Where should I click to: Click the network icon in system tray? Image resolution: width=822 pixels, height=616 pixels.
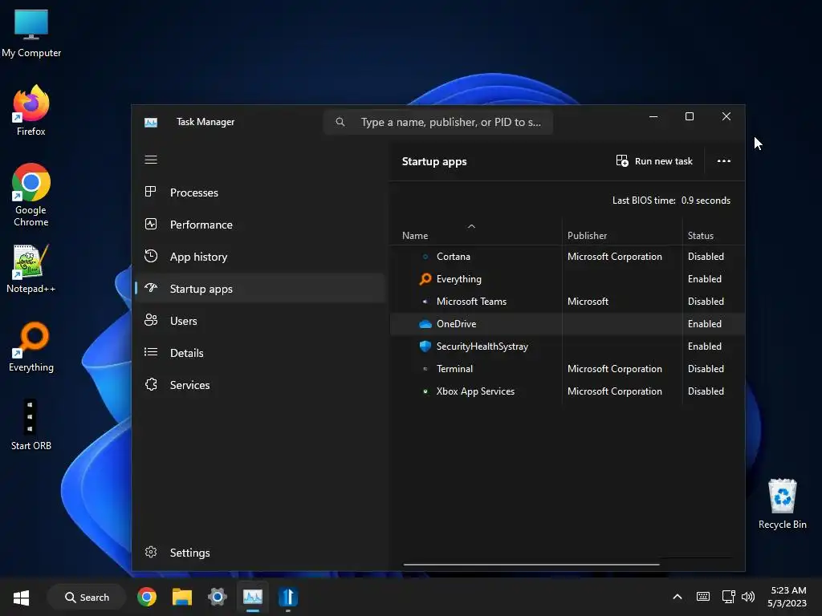pos(727,597)
